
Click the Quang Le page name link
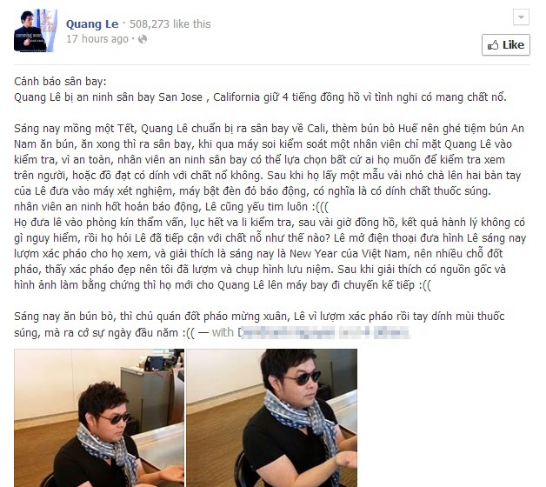coord(92,24)
